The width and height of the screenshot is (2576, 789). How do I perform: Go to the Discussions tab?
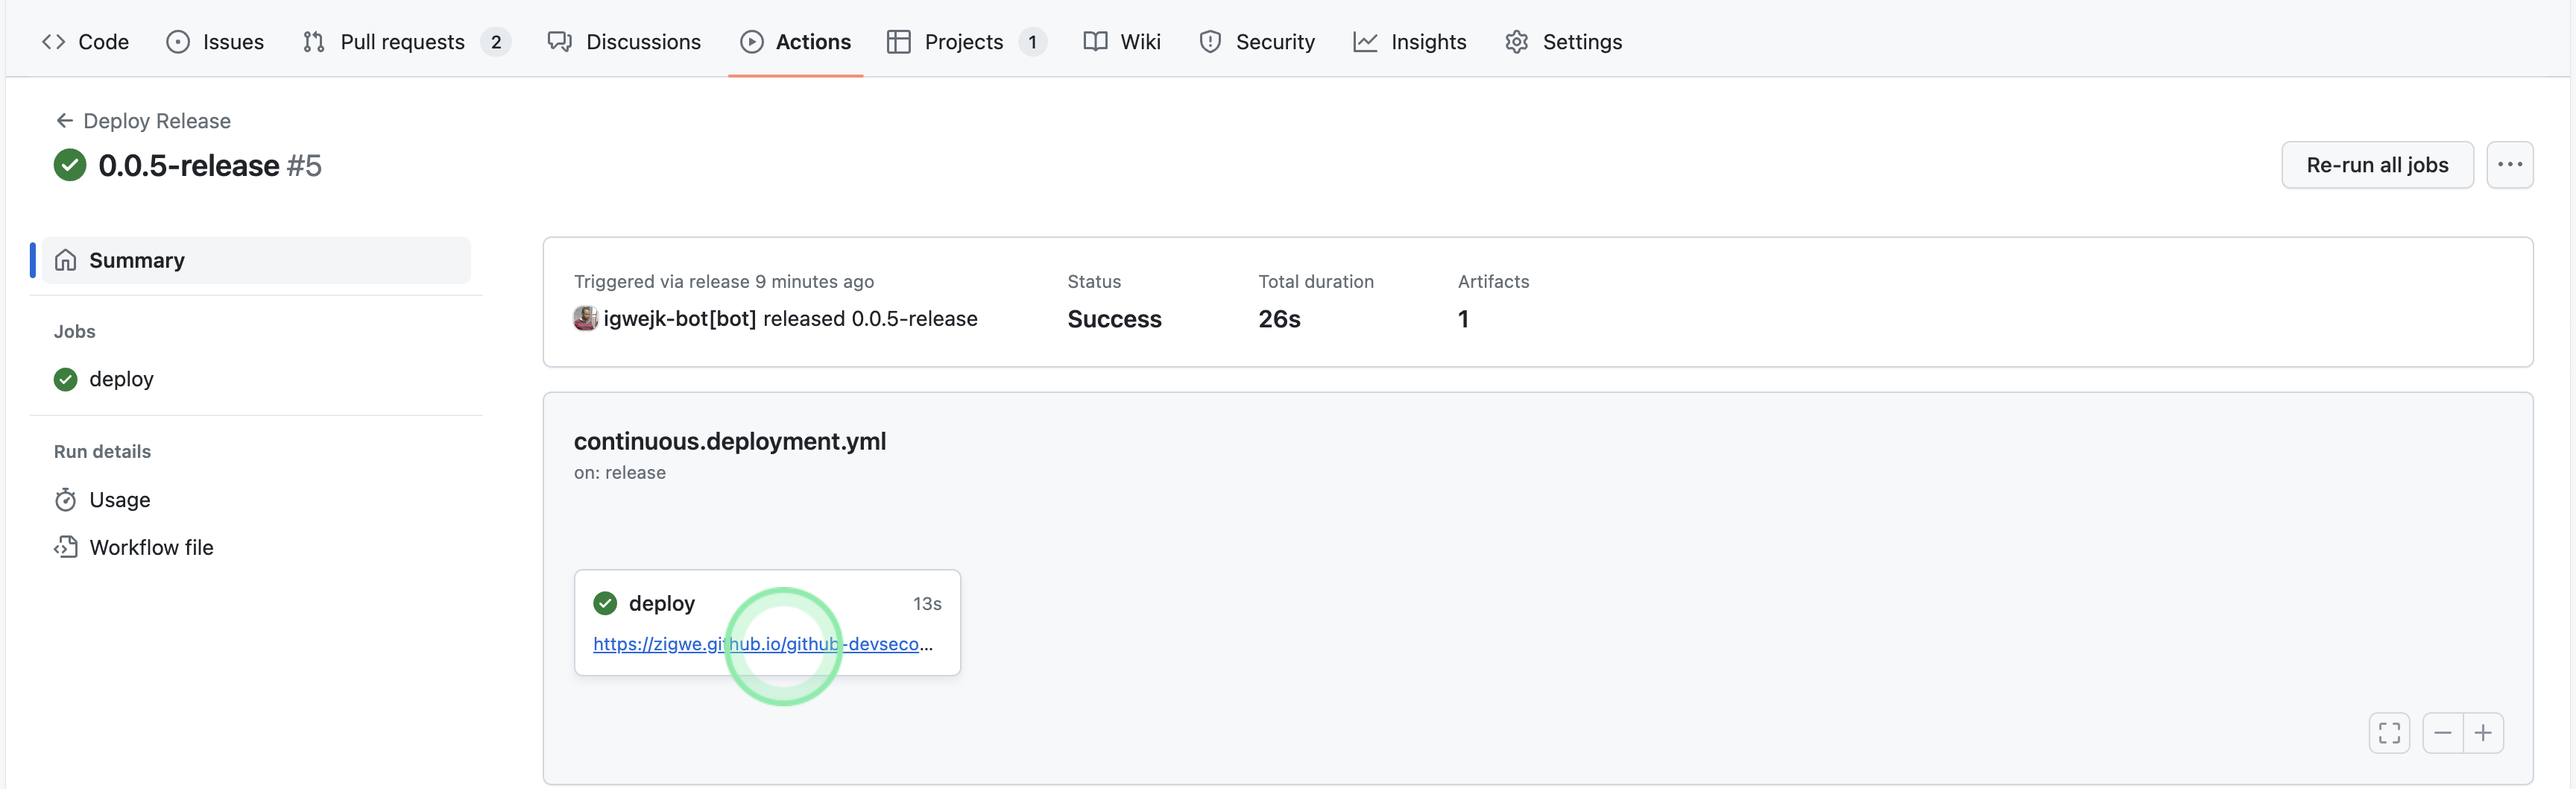(x=624, y=41)
